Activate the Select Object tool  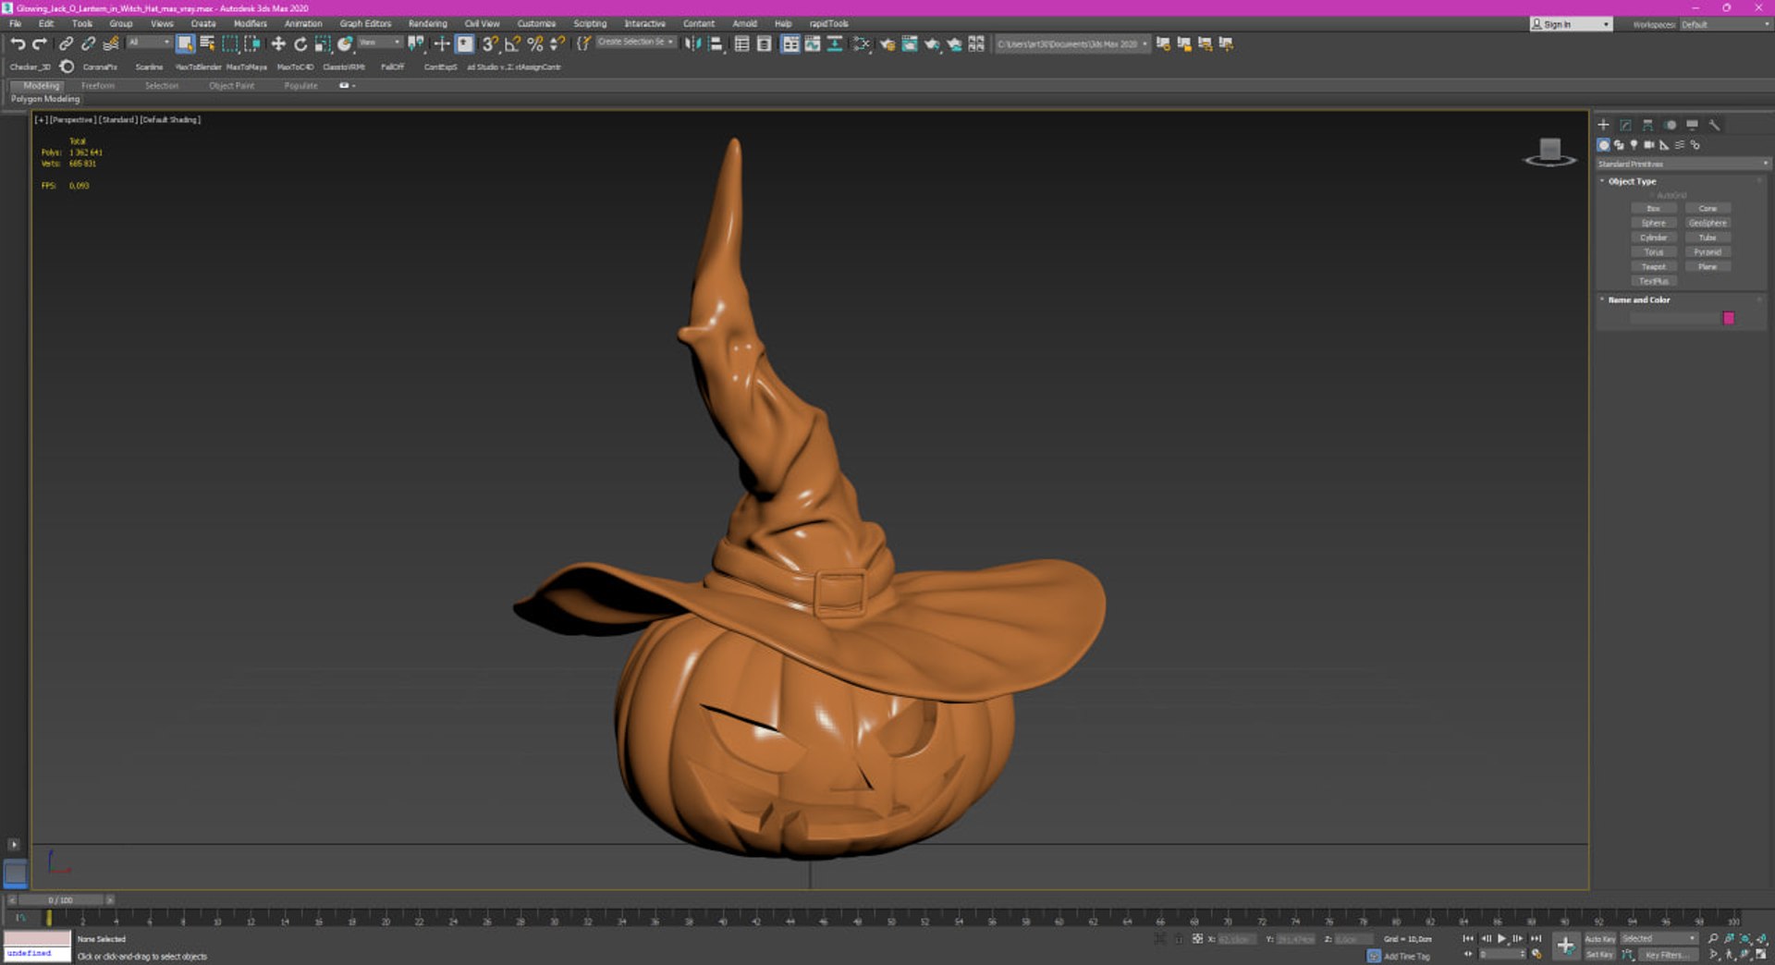[x=185, y=43]
